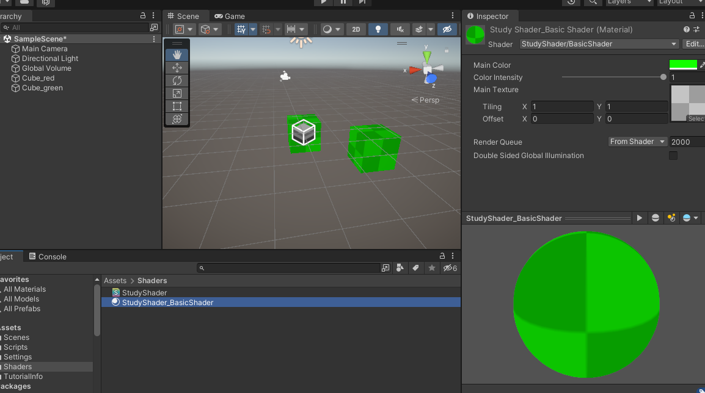Click Assets in the breadcrumb path
Image resolution: width=705 pixels, height=393 pixels.
[115, 281]
